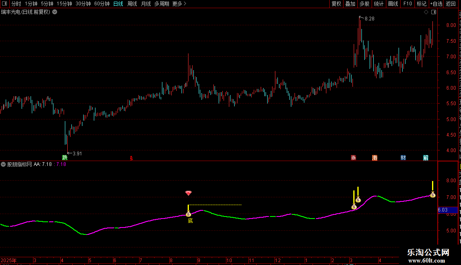The image size is (461, 265).
Task: Open 统计 statistics
Action: click(x=378, y=4)
